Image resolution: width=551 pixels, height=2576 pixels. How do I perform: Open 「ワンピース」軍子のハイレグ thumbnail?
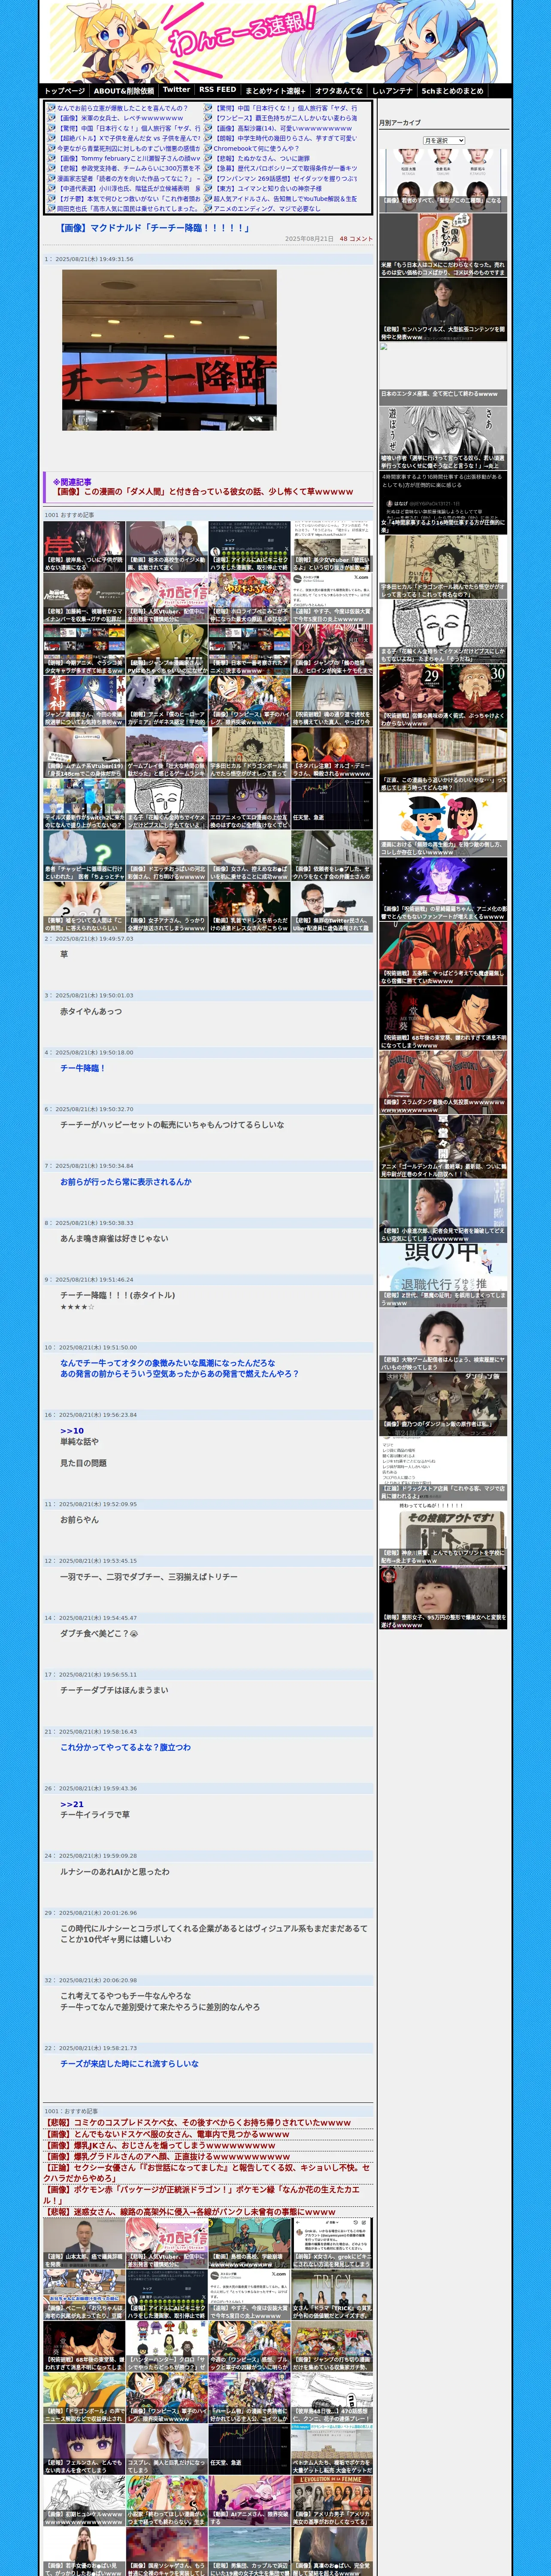click(250, 701)
